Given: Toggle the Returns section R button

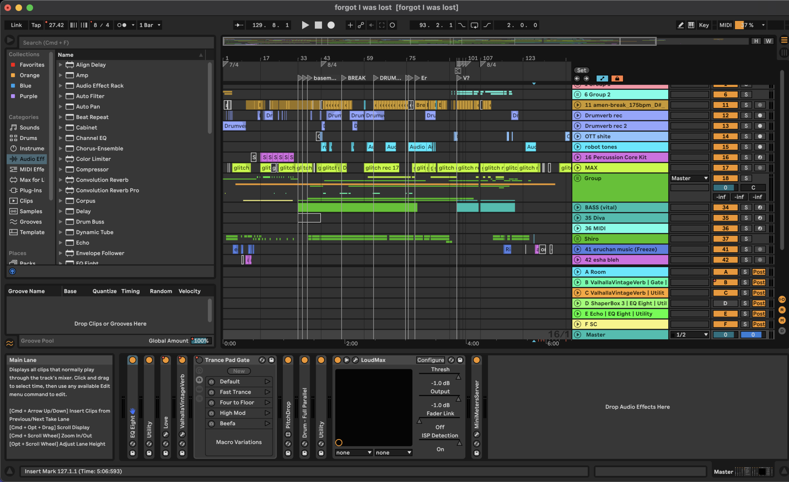Looking at the screenshot, I should coord(782,310).
